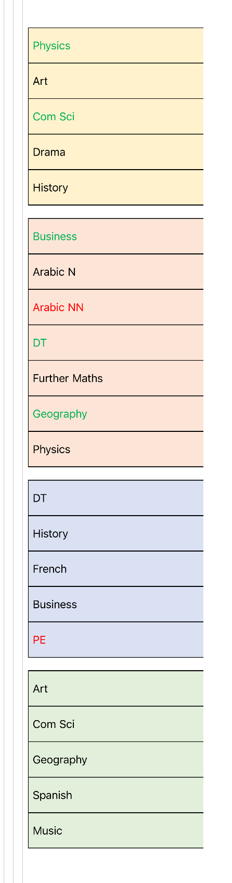Click the Drama cell

pos(115,152)
